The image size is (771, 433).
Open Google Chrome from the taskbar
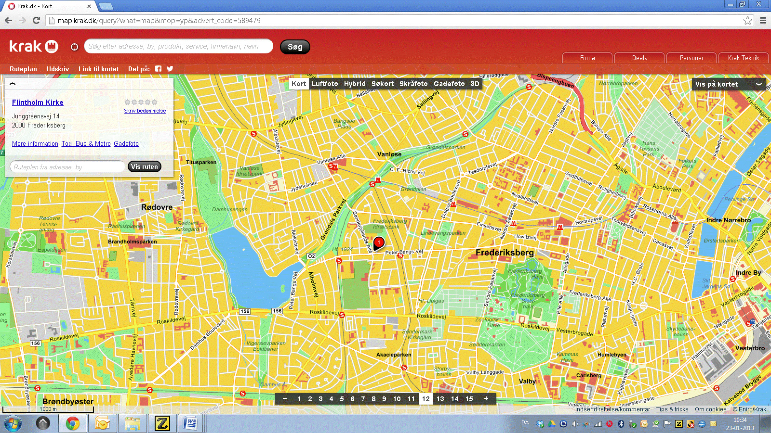pos(73,423)
